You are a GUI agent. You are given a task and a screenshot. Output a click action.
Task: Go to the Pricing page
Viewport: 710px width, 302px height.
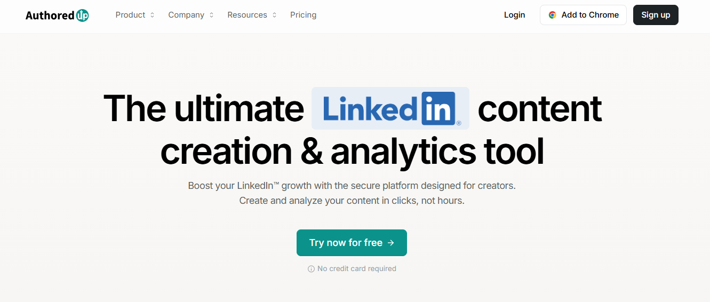[x=303, y=15]
